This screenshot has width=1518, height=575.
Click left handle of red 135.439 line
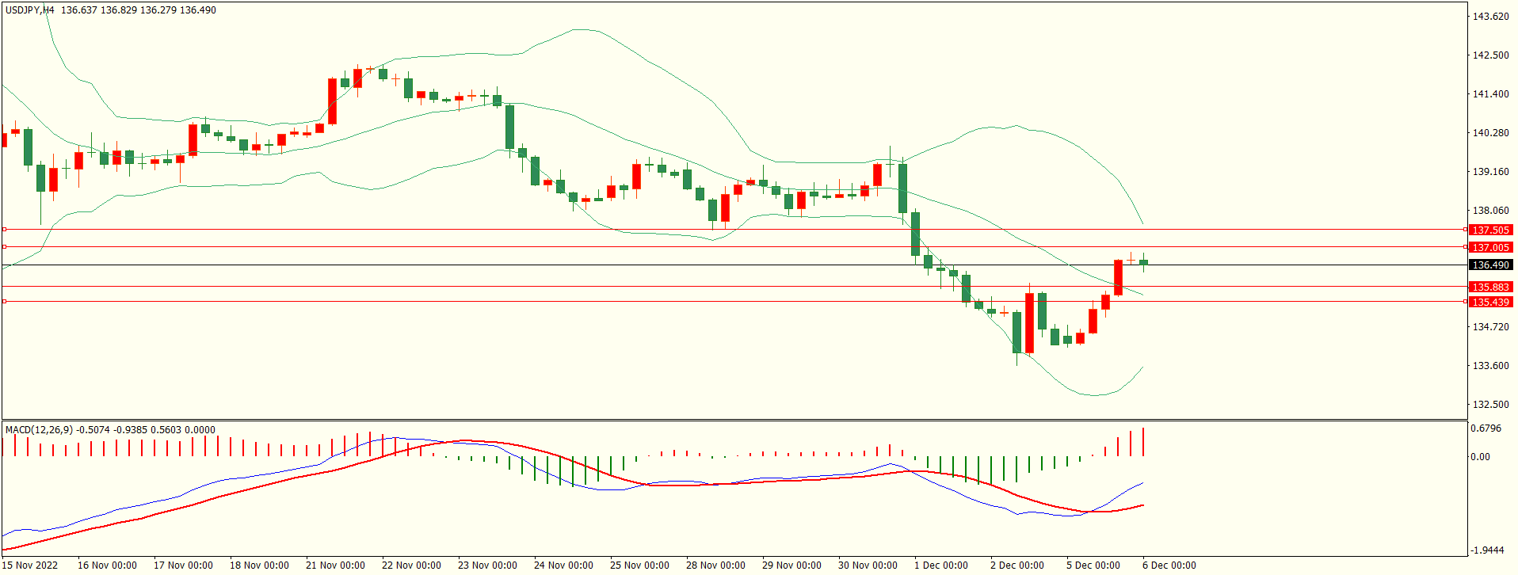tap(4, 302)
